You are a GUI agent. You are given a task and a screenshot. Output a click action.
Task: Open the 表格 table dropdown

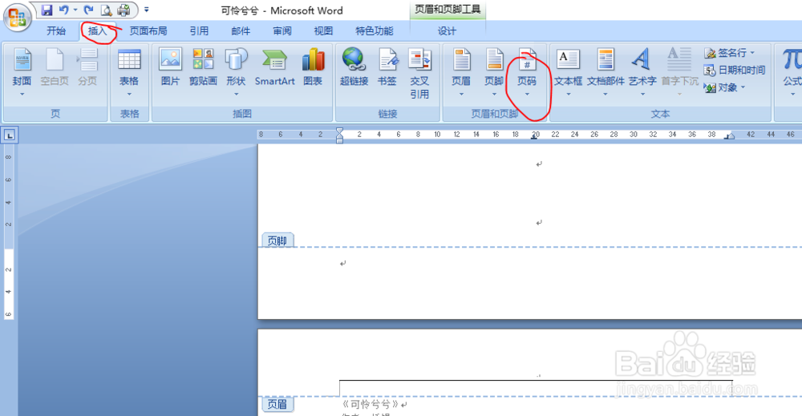pos(129,71)
